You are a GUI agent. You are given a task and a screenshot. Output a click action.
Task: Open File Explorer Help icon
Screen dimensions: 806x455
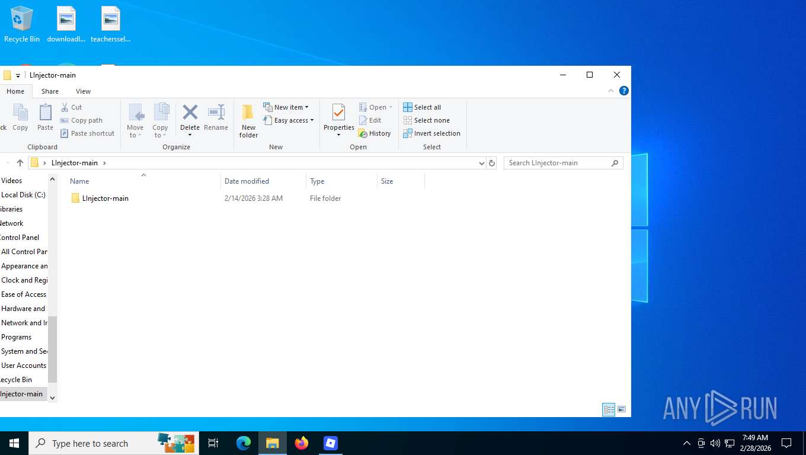[x=623, y=91]
